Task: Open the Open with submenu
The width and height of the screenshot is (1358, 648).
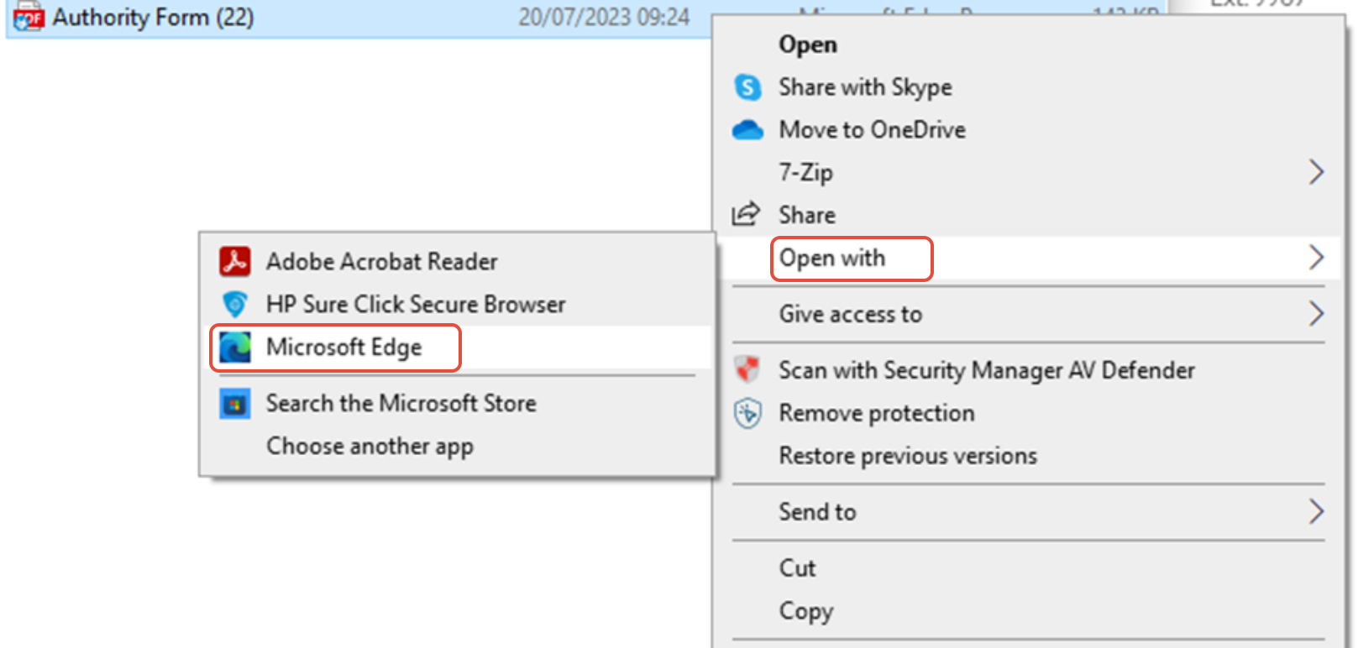Action: (832, 258)
